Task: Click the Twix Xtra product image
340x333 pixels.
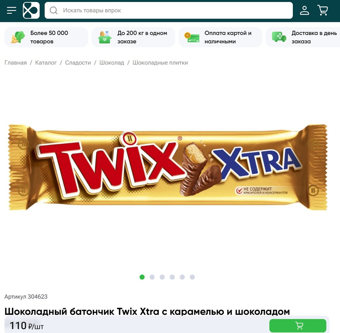Action: tap(168, 167)
